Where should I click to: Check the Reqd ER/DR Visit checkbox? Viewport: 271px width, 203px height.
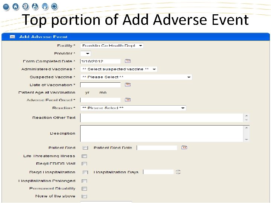(x=84, y=164)
